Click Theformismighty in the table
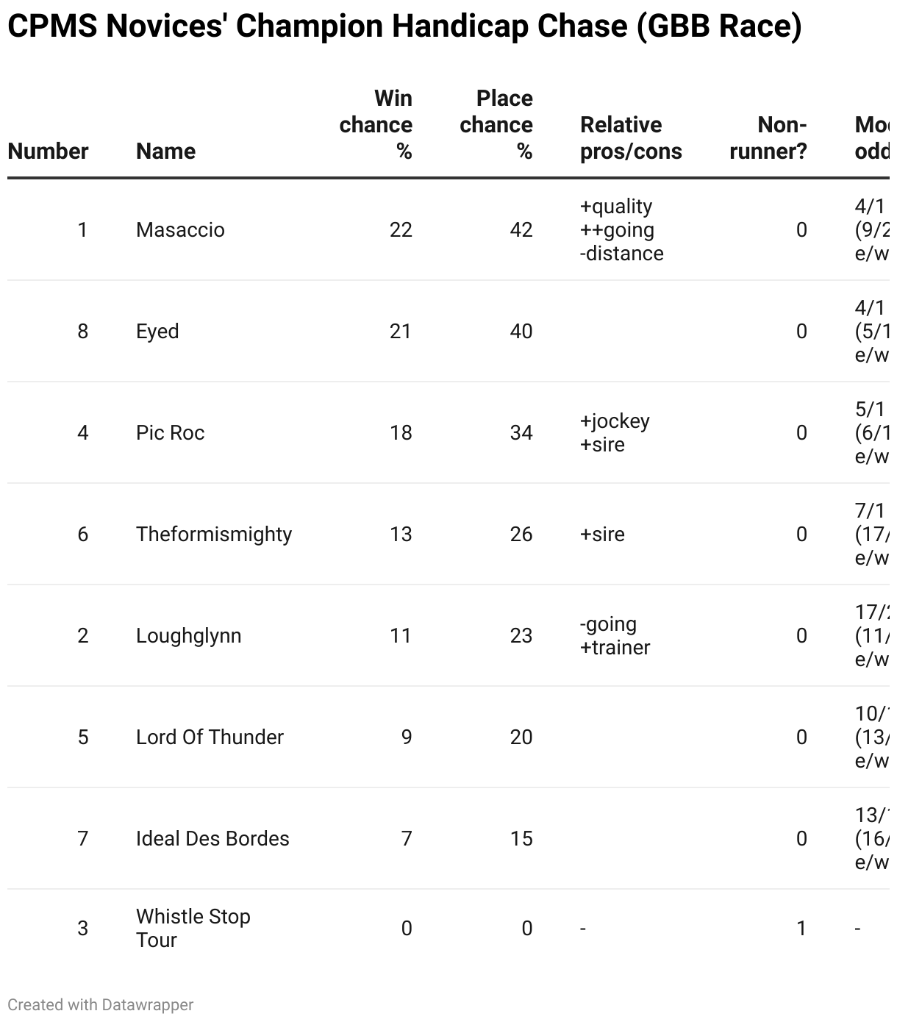This screenshot has height=1022, width=897. pyautogui.click(x=214, y=535)
